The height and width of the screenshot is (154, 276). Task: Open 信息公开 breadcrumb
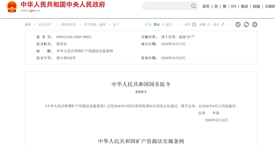click(x=45, y=25)
